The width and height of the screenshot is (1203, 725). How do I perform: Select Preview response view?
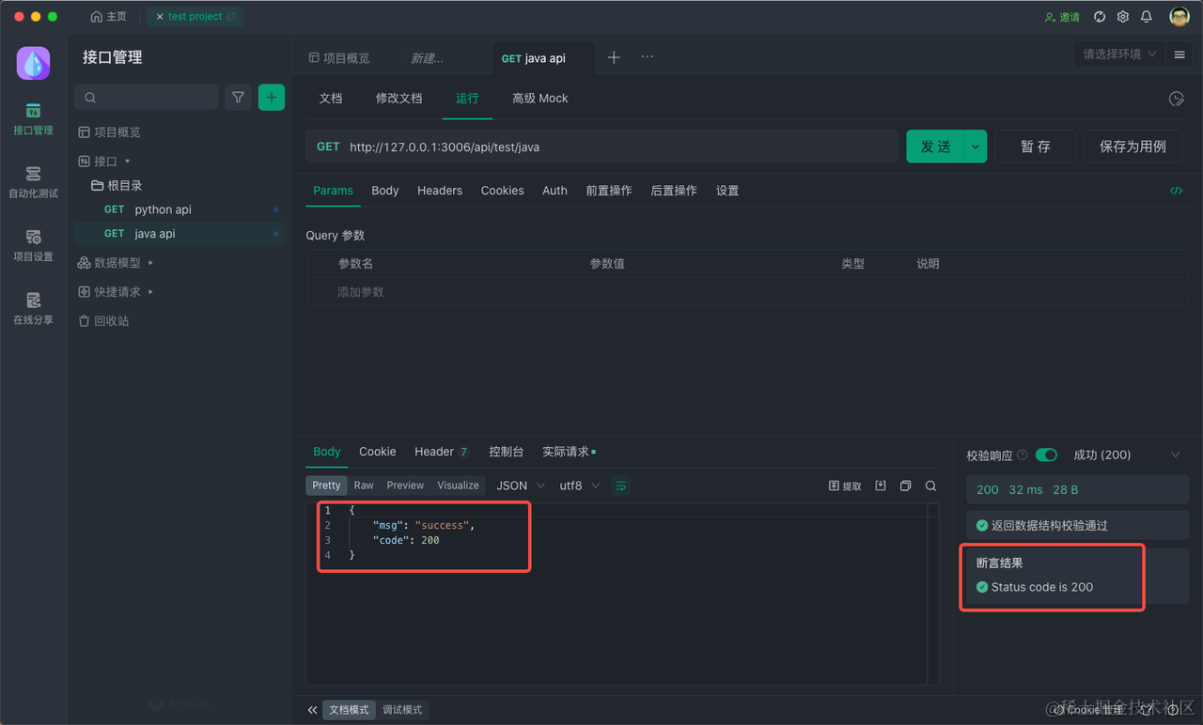405,486
